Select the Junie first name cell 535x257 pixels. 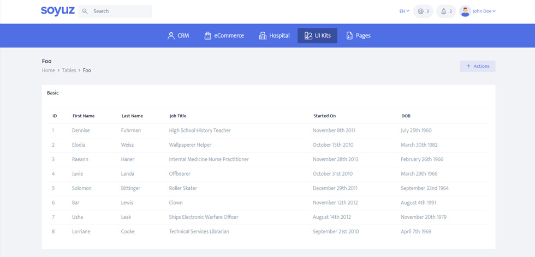click(x=78, y=174)
